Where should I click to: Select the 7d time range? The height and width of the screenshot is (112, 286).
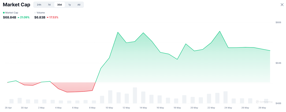(49, 5)
